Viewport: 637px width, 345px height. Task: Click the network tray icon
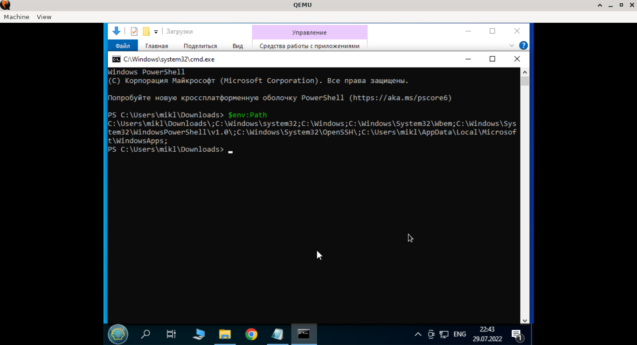(x=444, y=334)
